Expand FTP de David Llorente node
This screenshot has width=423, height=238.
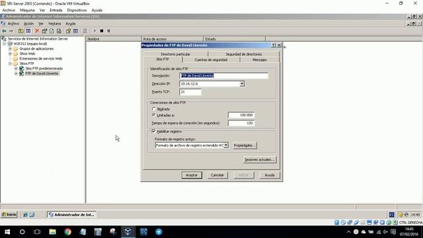click(x=16, y=73)
